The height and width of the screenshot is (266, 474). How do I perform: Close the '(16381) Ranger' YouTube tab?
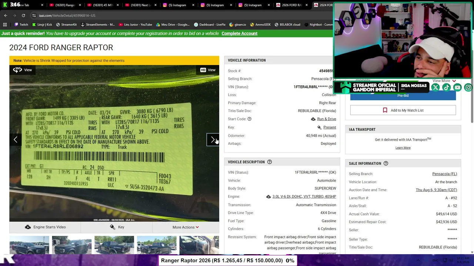pyautogui.click(x=80, y=5)
